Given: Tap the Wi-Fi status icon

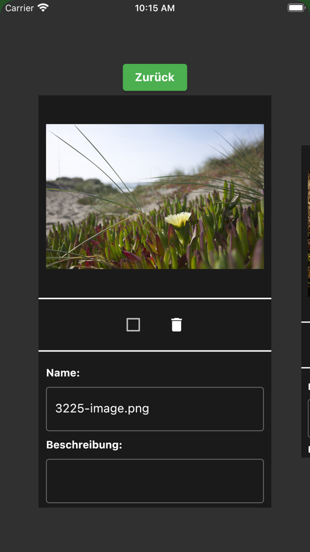Looking at the screenshot, I should click(x=44, y=8).
